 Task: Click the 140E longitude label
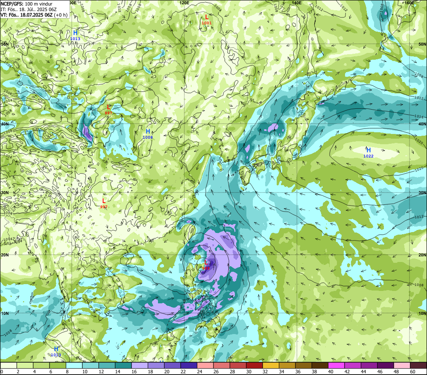tap(296, 3)
